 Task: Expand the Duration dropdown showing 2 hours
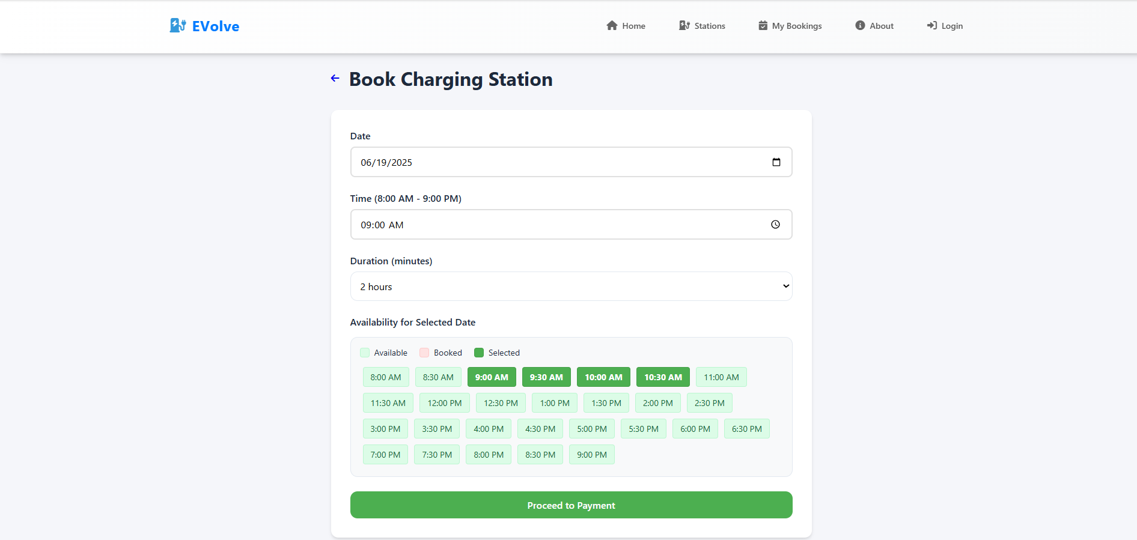570,287
